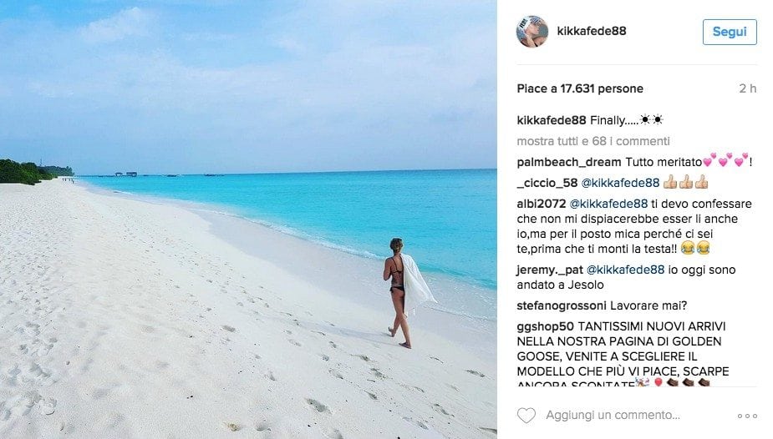This screenshot has height=439, width=773.
Task: Click the @kikkafede88 mention in the jeremy._pat comment
Action: tap(625, 270)
